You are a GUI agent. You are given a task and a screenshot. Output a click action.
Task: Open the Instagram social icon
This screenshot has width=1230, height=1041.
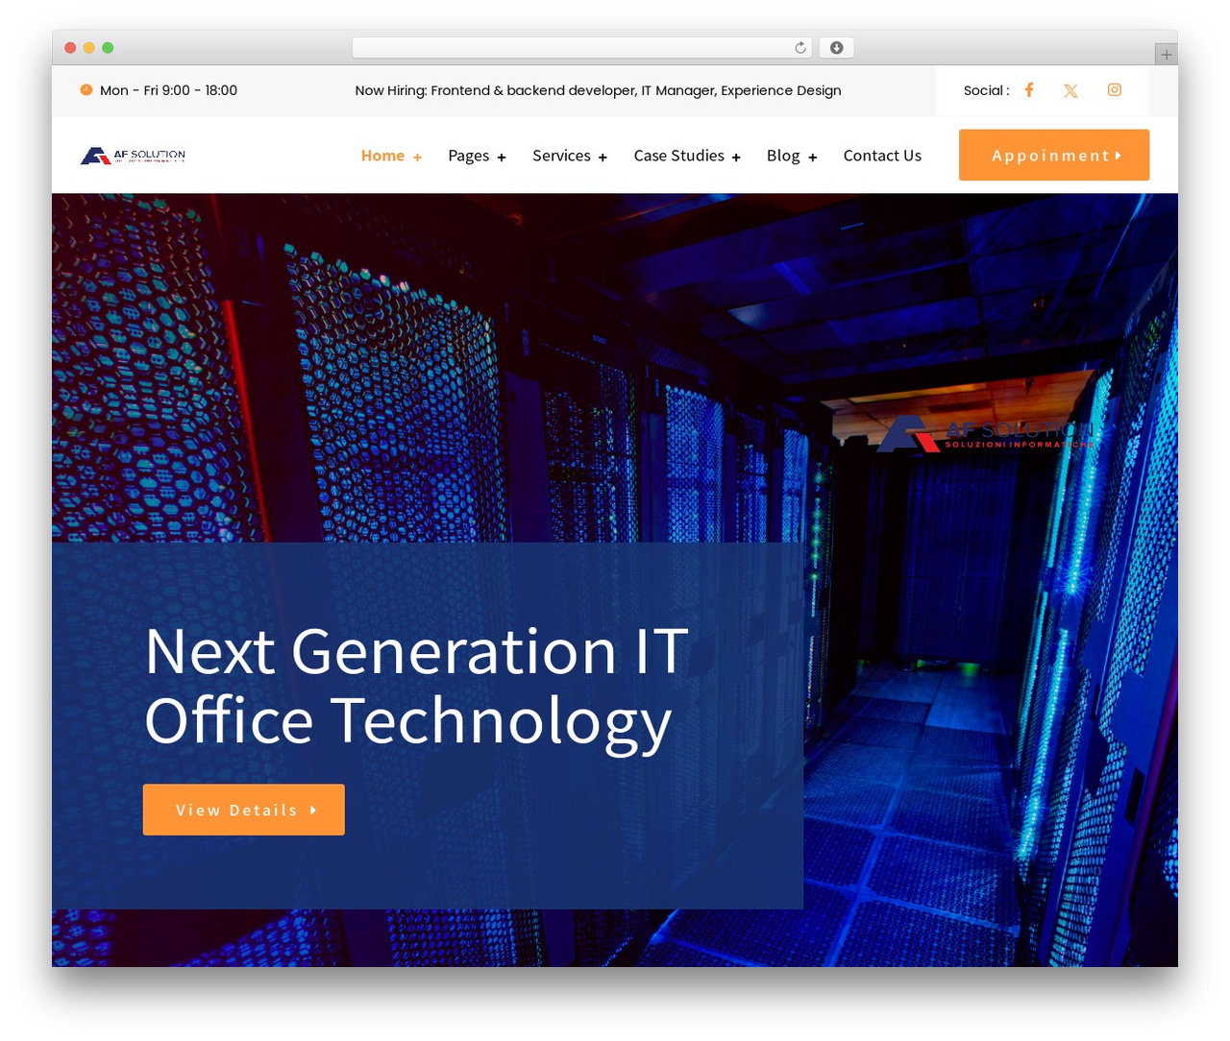(x=1115, y=89)
